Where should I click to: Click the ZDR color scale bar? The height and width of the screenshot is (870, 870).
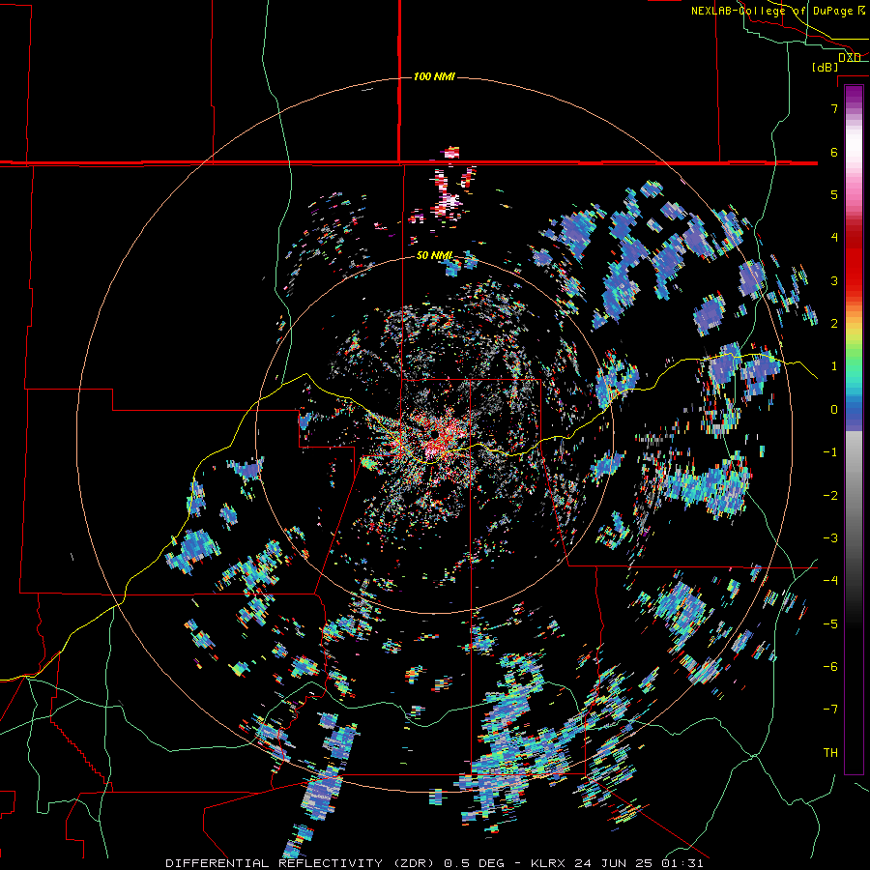854,429
